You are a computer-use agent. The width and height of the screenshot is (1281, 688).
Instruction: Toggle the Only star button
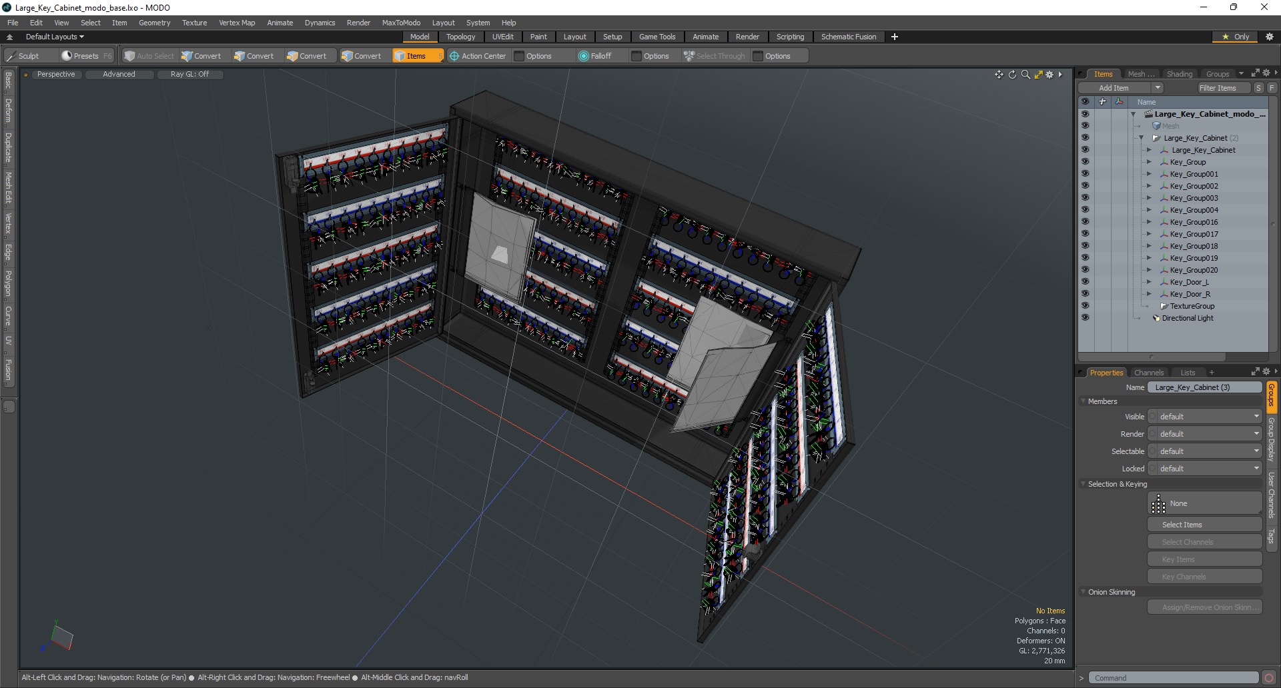[x=1236, y=37]
